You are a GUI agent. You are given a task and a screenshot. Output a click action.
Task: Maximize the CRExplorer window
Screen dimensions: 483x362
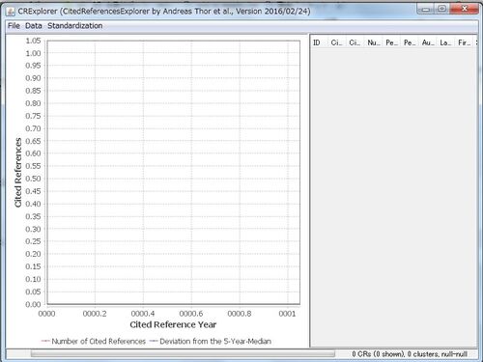(x=442, y=9)
